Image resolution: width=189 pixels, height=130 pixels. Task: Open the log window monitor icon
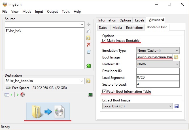point(90,95)
